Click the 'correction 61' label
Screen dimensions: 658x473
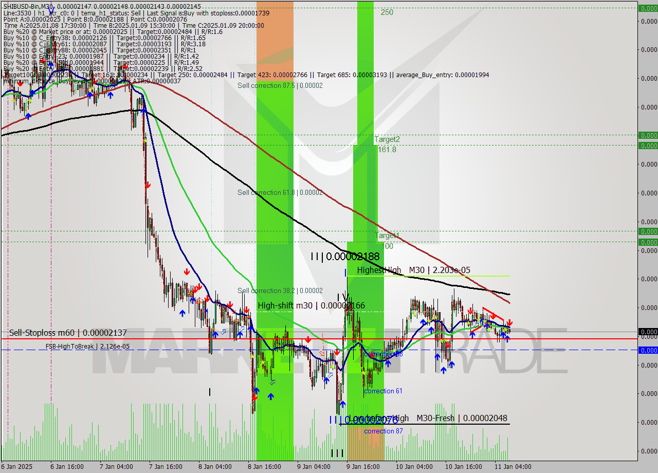pyautogui.click(x=383, y=391)
